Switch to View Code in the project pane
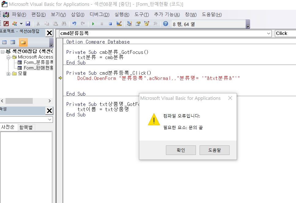This screenshot has height=203, width=296. tap(5, 42)
